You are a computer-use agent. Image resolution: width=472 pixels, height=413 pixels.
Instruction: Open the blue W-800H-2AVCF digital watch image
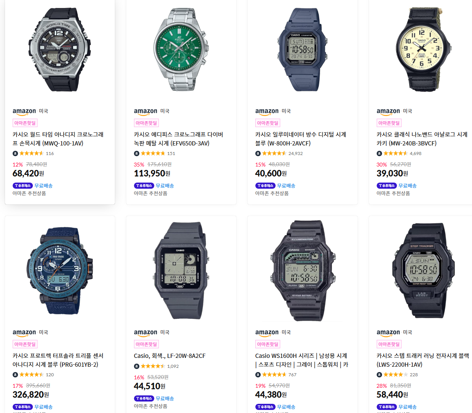click(302, 49)
